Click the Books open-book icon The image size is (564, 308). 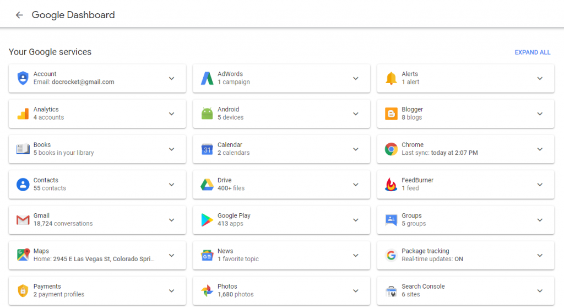[23, 149]
